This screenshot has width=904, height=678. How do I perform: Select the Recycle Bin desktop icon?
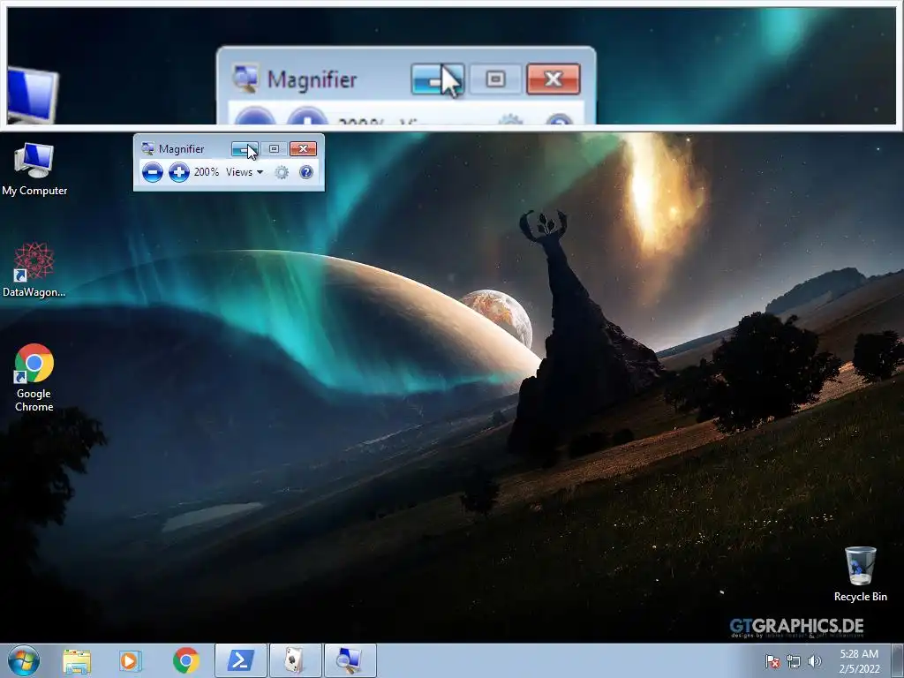(860, 574)
